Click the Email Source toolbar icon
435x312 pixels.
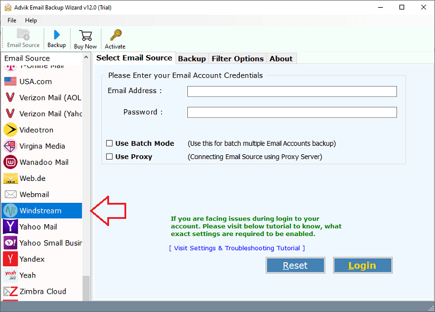point(23,34)
